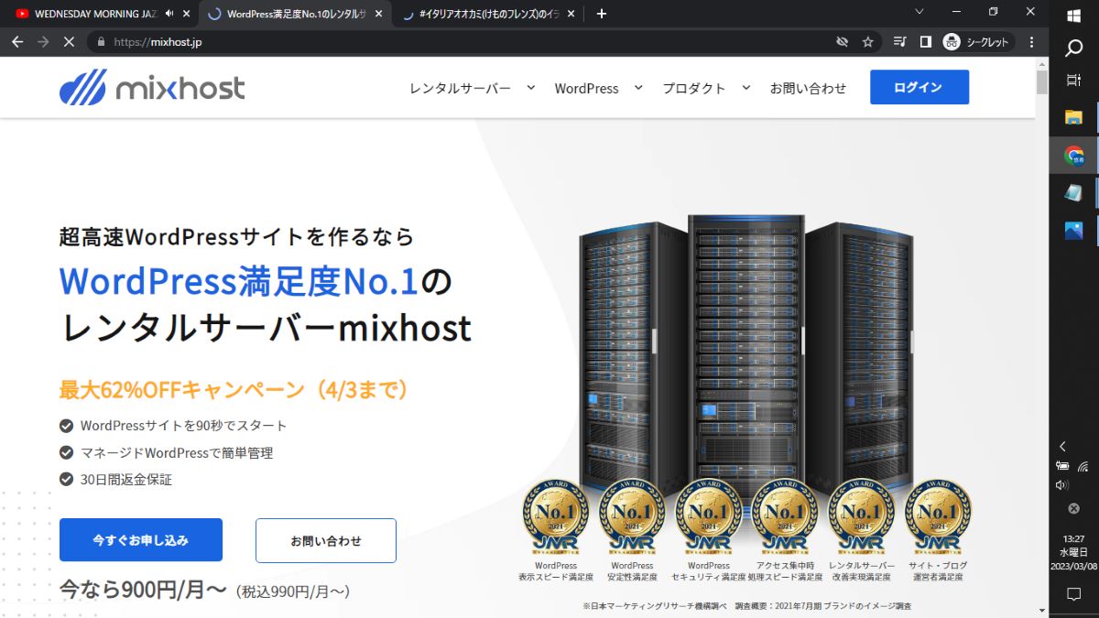1099x618 pixels.
Task: Open File Explorer from taskbar
Action: click(x=1074, y=116)
